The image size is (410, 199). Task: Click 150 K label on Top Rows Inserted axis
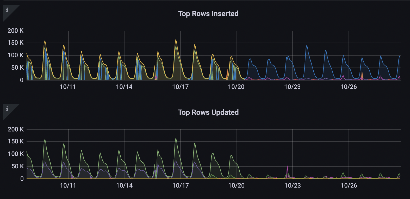(x=16, y=43)
